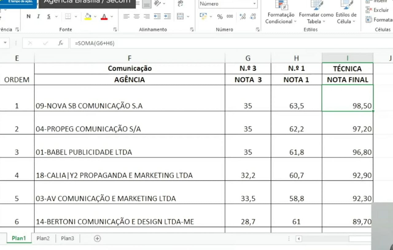Screen dimensions: 393x250
Task: Open Fonte dialog launcher
Action: pos(115,30)
